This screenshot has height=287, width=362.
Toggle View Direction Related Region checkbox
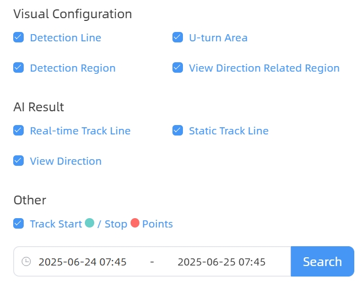point(177,68)
